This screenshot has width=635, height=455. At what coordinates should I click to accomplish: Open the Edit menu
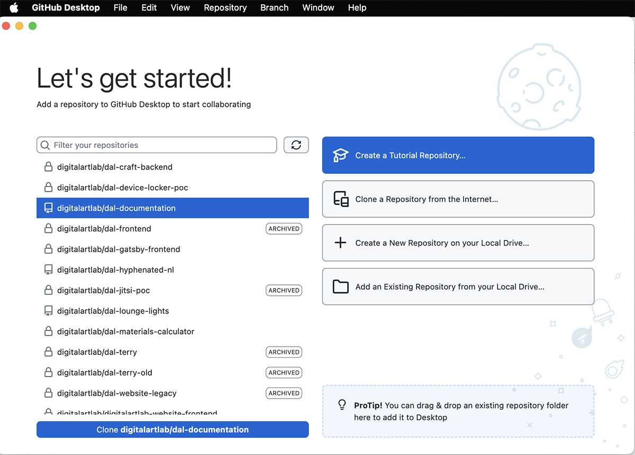149,7
